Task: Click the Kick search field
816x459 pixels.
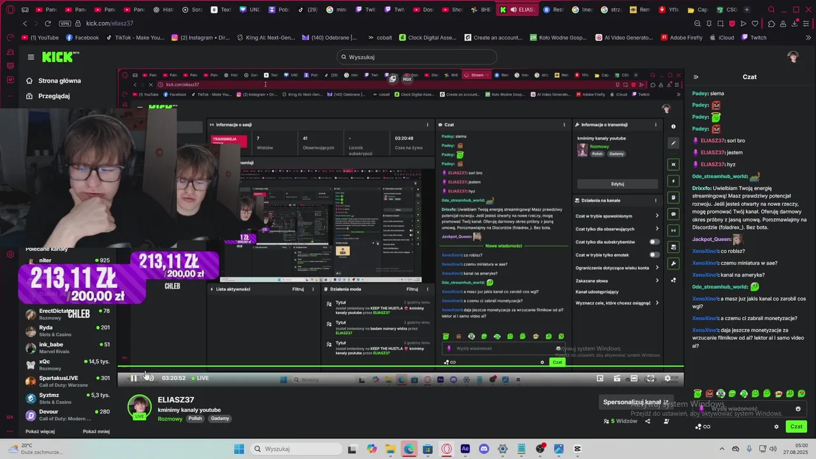Action: pyautogui.click(x=416, y=57)
